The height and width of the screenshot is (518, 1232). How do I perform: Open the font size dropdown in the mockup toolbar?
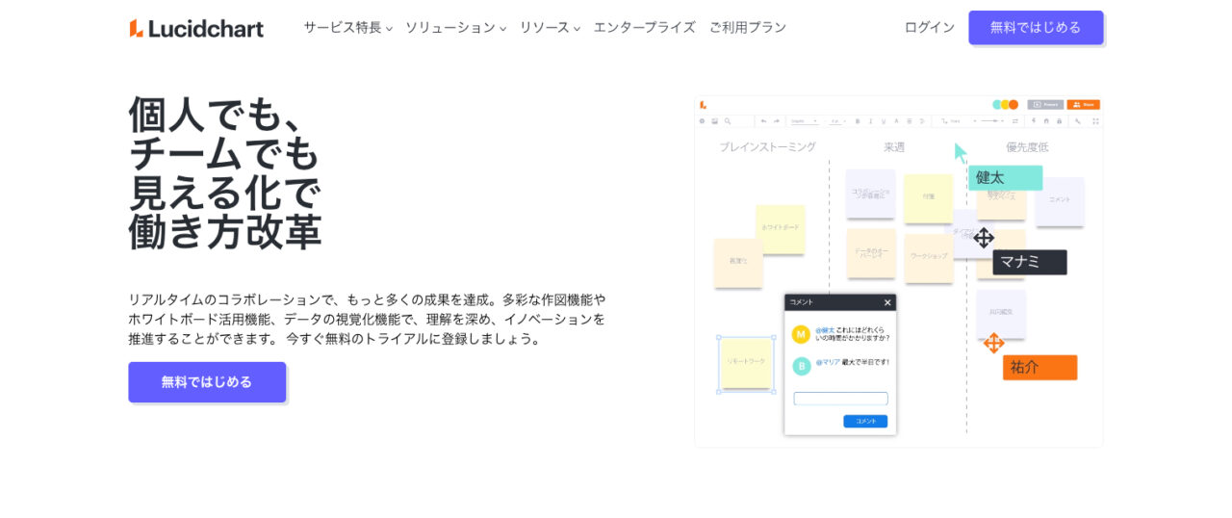click(x=836, y=121)
